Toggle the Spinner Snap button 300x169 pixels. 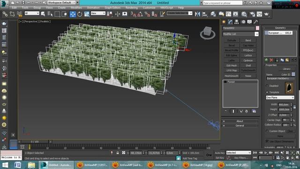(154, 14)
